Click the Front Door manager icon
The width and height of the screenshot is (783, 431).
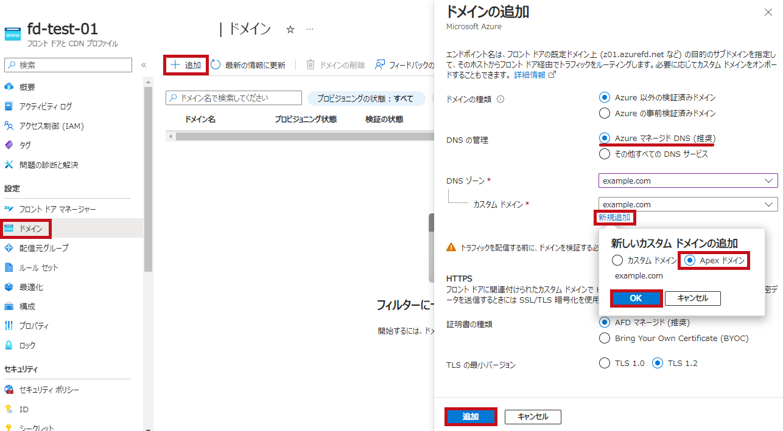click(9, 209)
